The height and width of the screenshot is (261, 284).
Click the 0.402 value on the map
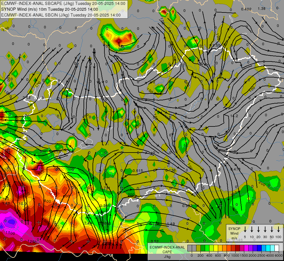click(246, 9)
